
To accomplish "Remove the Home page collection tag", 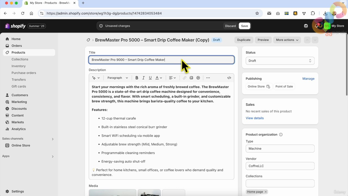I will (266, 192).
